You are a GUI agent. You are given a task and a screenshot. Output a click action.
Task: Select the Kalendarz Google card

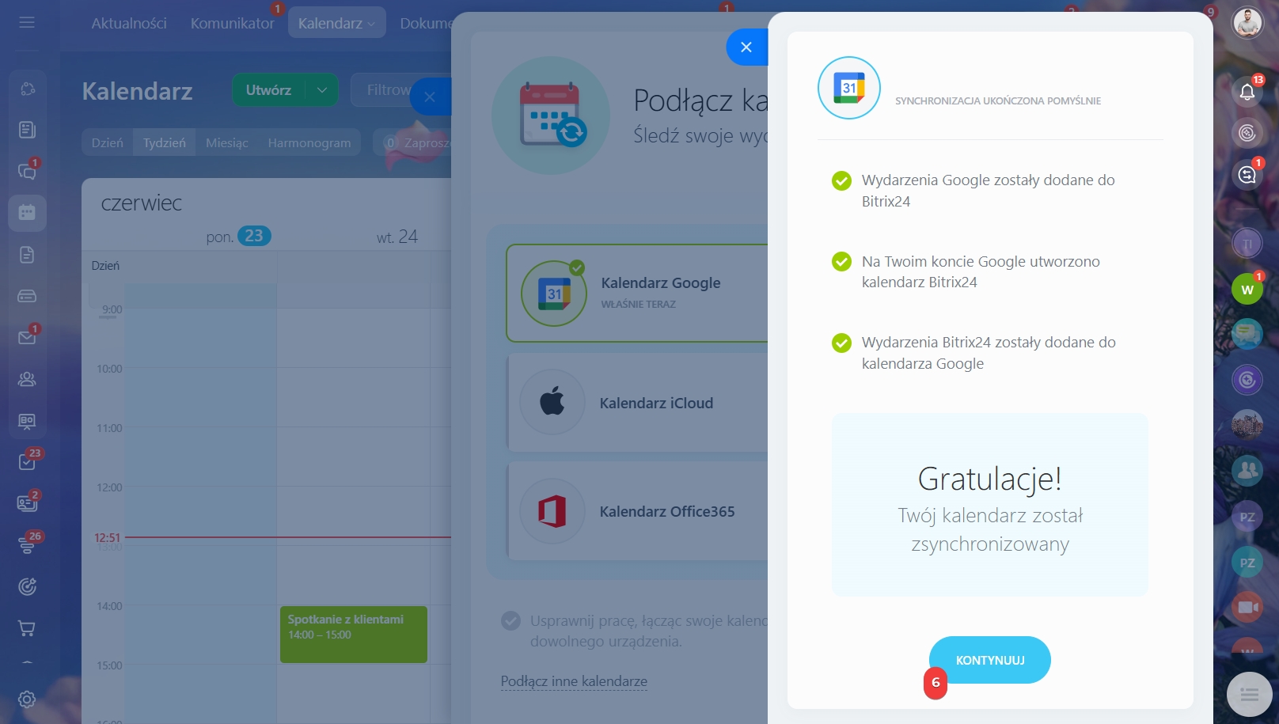pyautogui.click(x=637, y=293)
